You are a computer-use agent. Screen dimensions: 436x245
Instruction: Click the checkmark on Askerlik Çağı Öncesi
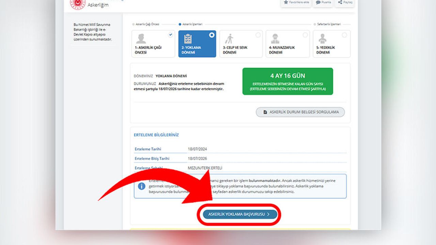coord(170,35)
